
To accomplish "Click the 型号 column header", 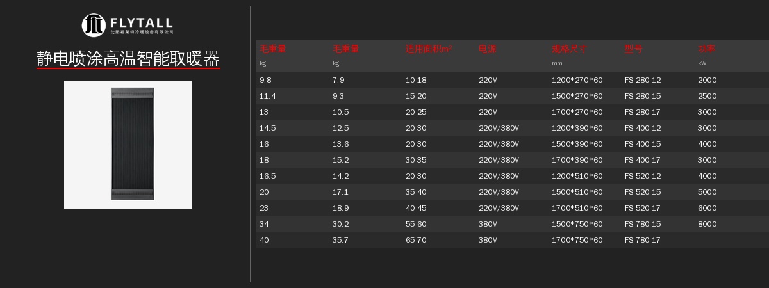I will point(633,49).
